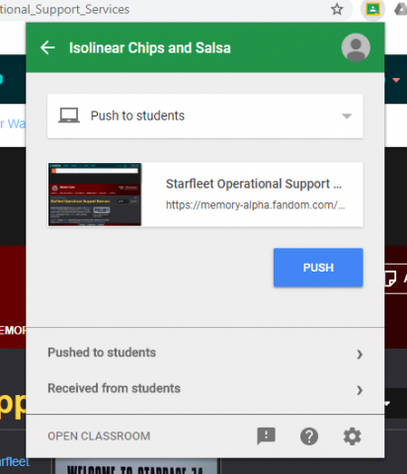
Task: Open the Push to students combo box
Action: pyautogui.click(x=205, y=116)
